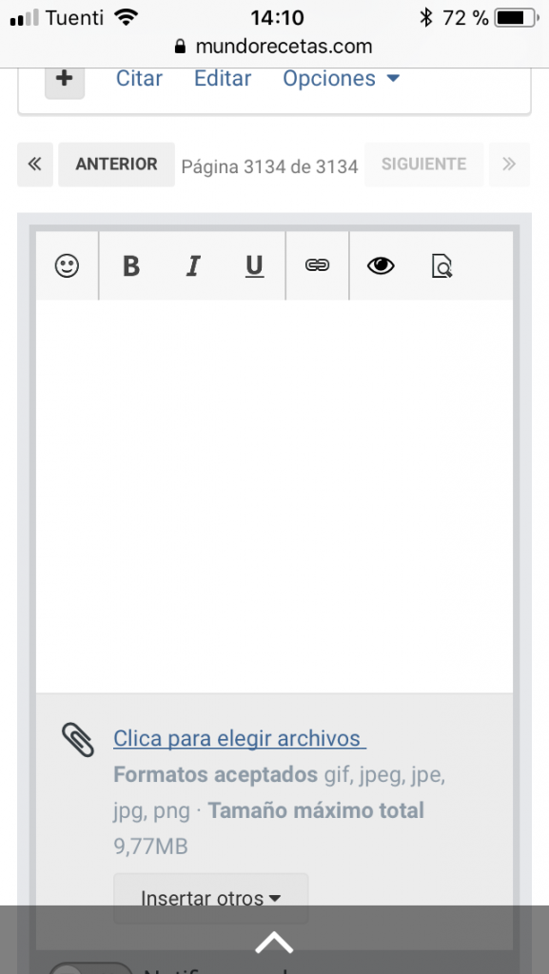The height and width of the screenshot is (974, 549).
Task: Click the Citar link
Action: [x=139, y=79]
